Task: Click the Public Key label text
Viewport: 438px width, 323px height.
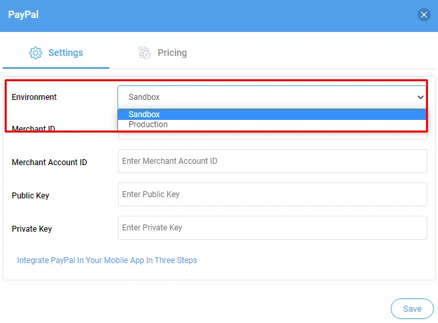Action: (31, 196)
